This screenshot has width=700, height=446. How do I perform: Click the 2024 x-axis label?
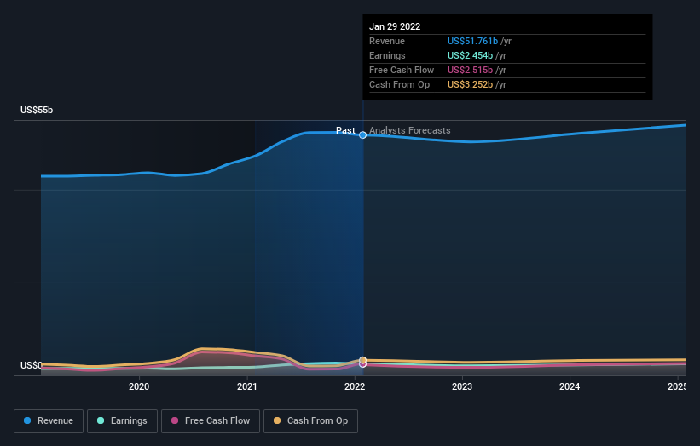[570, 386]
